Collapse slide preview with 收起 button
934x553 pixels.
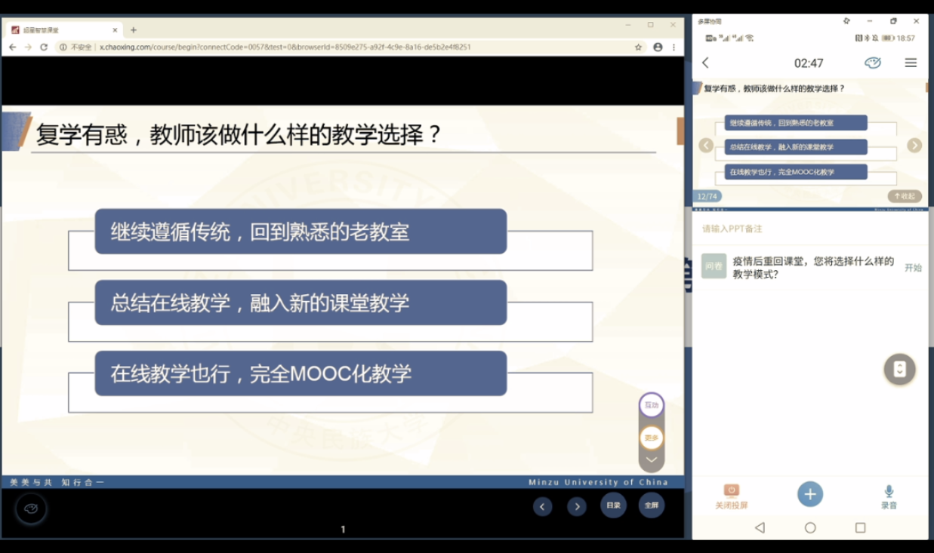[x=904, y=196]
